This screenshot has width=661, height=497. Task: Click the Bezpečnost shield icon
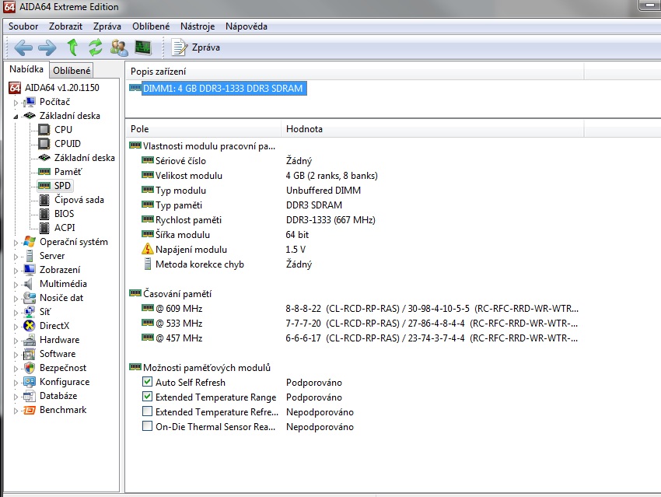click(30, 368)
